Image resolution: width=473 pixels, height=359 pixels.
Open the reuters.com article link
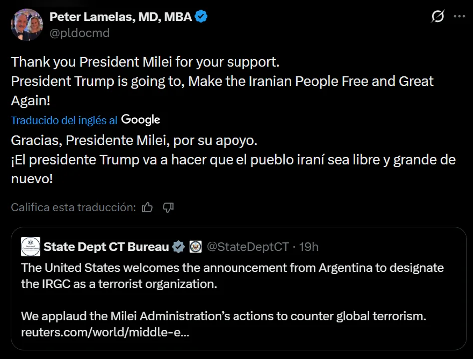pyautogui.click(x=105, y=332)
